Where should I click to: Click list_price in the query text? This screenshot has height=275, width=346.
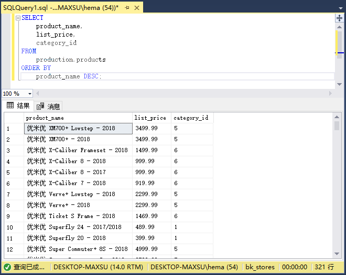[55, 35]
